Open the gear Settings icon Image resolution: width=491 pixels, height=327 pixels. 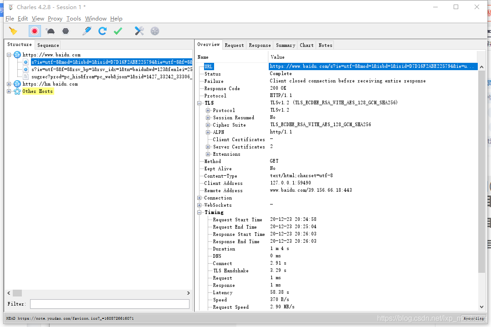tap(155, 31)
